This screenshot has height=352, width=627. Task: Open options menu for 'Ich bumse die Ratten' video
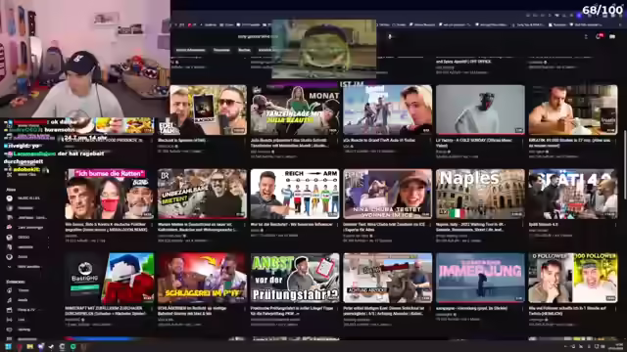pos(152,226)
